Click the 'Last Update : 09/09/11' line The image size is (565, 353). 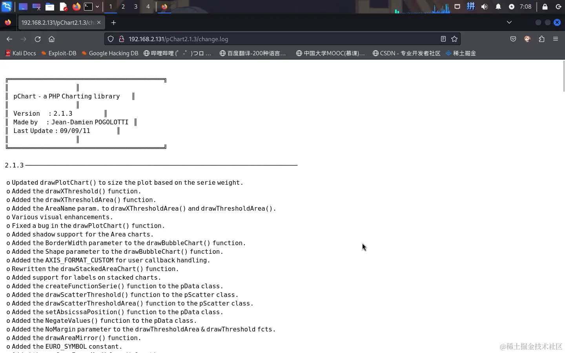(52, 131)
